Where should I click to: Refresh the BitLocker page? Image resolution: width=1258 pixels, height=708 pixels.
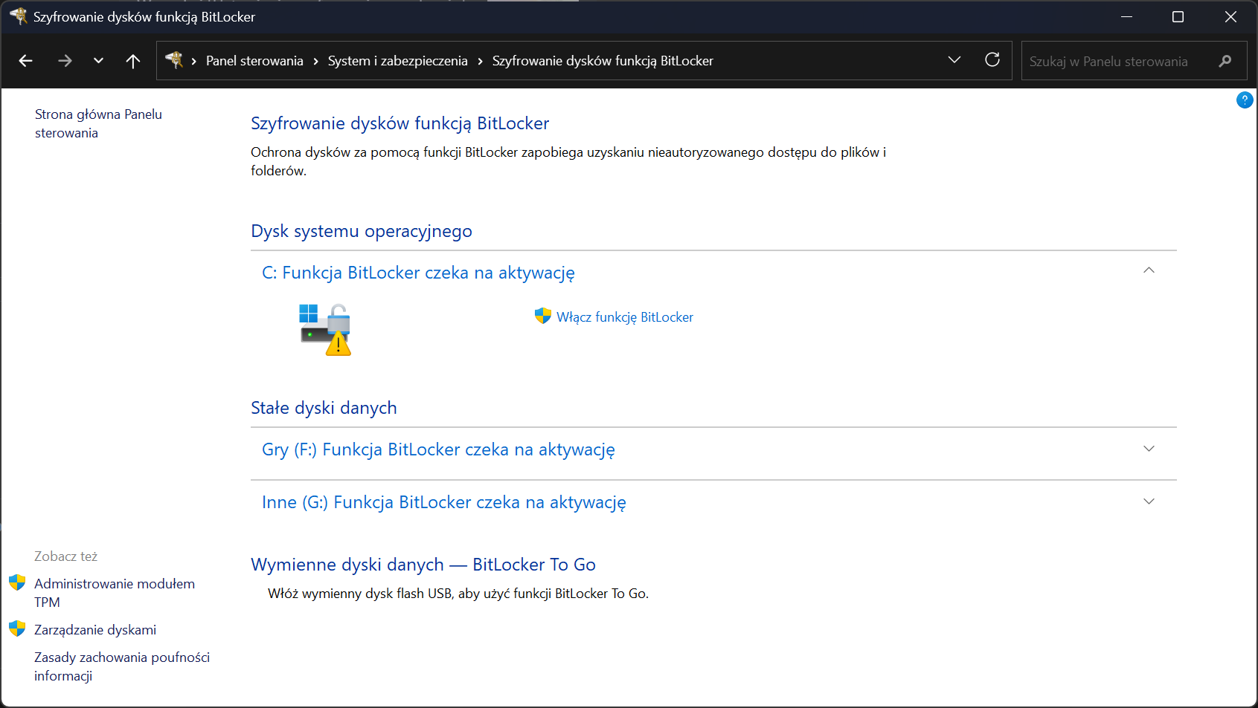click(x=992, y=60)
